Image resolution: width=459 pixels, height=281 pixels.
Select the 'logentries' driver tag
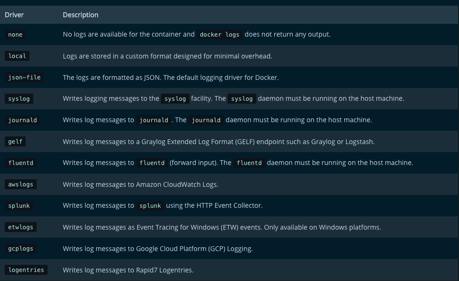click(26, 270)
